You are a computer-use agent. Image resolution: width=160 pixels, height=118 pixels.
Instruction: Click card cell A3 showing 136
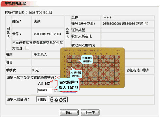(69, 64)
